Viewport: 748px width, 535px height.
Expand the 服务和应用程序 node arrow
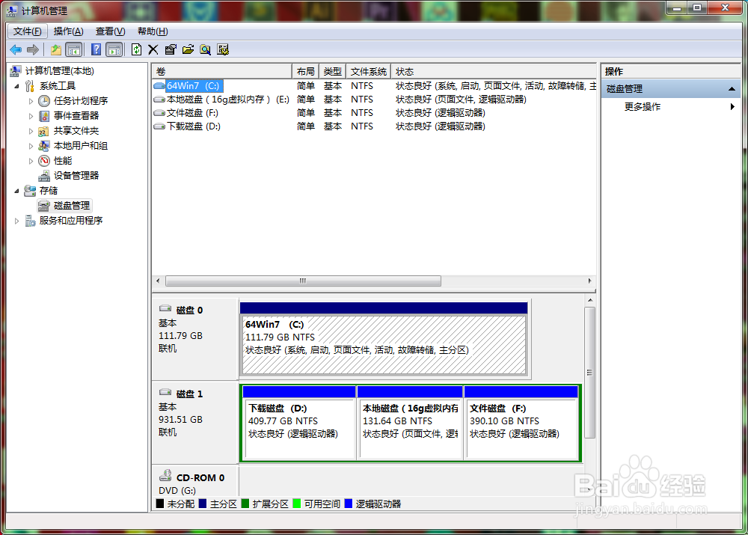coord(16,221)
